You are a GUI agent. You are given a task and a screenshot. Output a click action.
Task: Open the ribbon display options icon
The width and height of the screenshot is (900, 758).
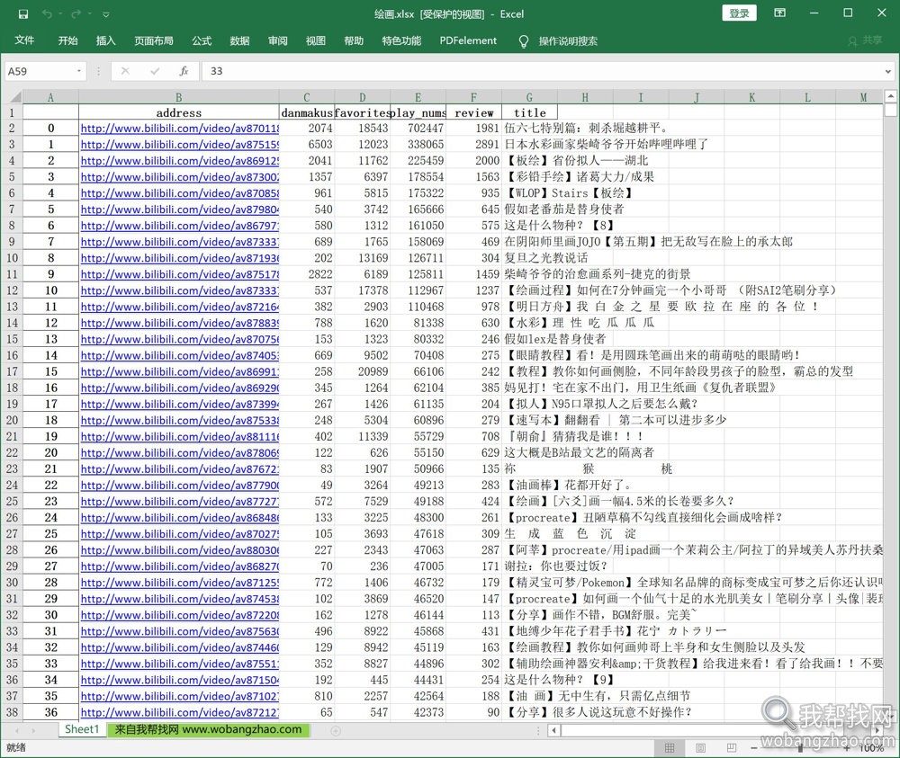pyautogui.click(x=779, y=13)
